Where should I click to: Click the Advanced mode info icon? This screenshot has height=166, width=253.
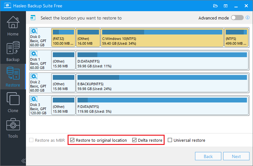[x=248, y=18]
